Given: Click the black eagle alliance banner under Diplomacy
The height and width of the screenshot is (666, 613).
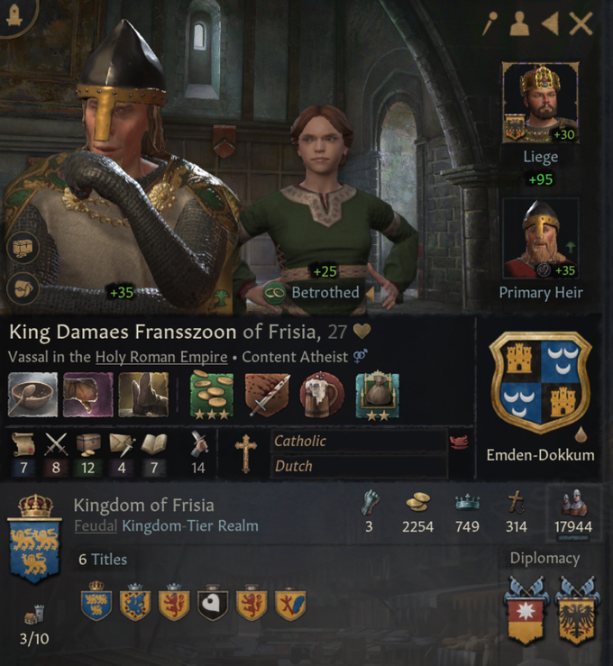Looking at the screenshot, I should click(577, 610).
